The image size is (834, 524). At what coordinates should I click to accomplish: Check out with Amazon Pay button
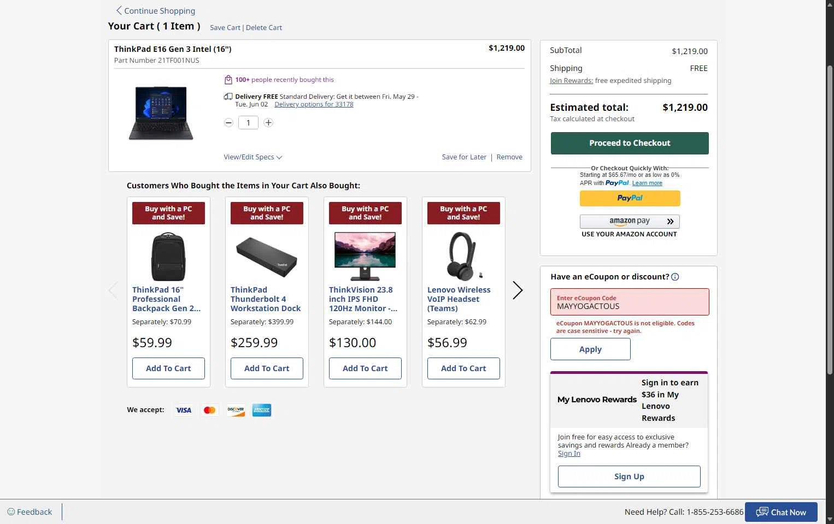[630, 221]
